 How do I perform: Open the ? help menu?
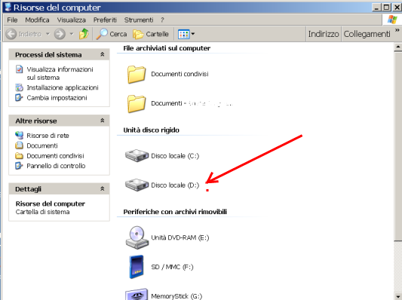click(162, 20)
